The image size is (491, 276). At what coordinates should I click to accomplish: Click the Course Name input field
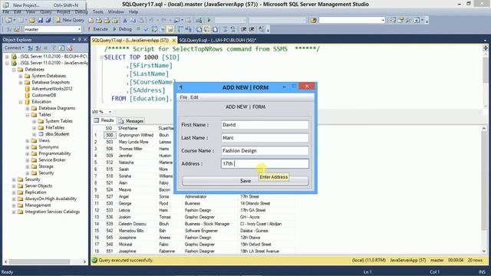265,151
